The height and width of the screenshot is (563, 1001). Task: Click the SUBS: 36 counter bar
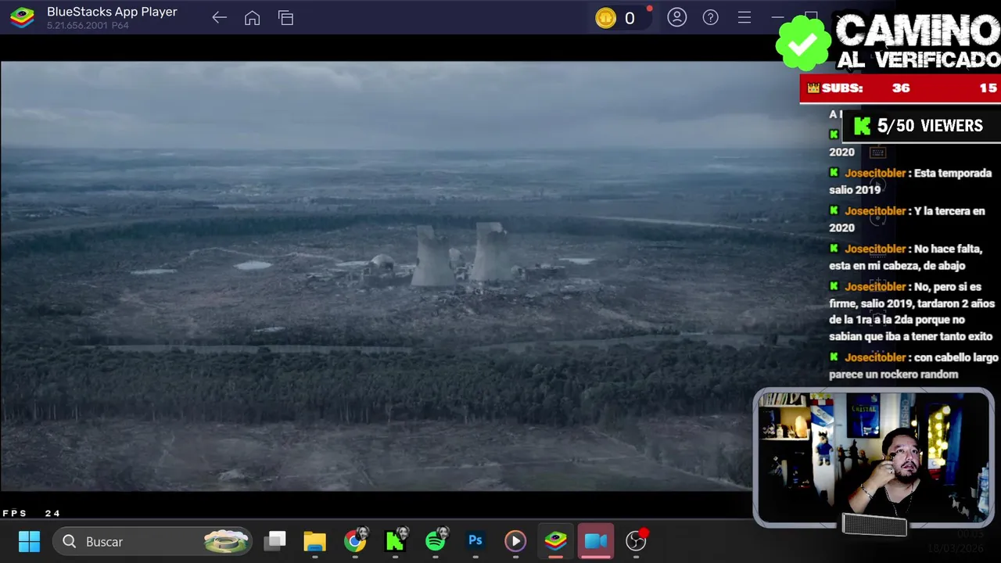(900, 88)
